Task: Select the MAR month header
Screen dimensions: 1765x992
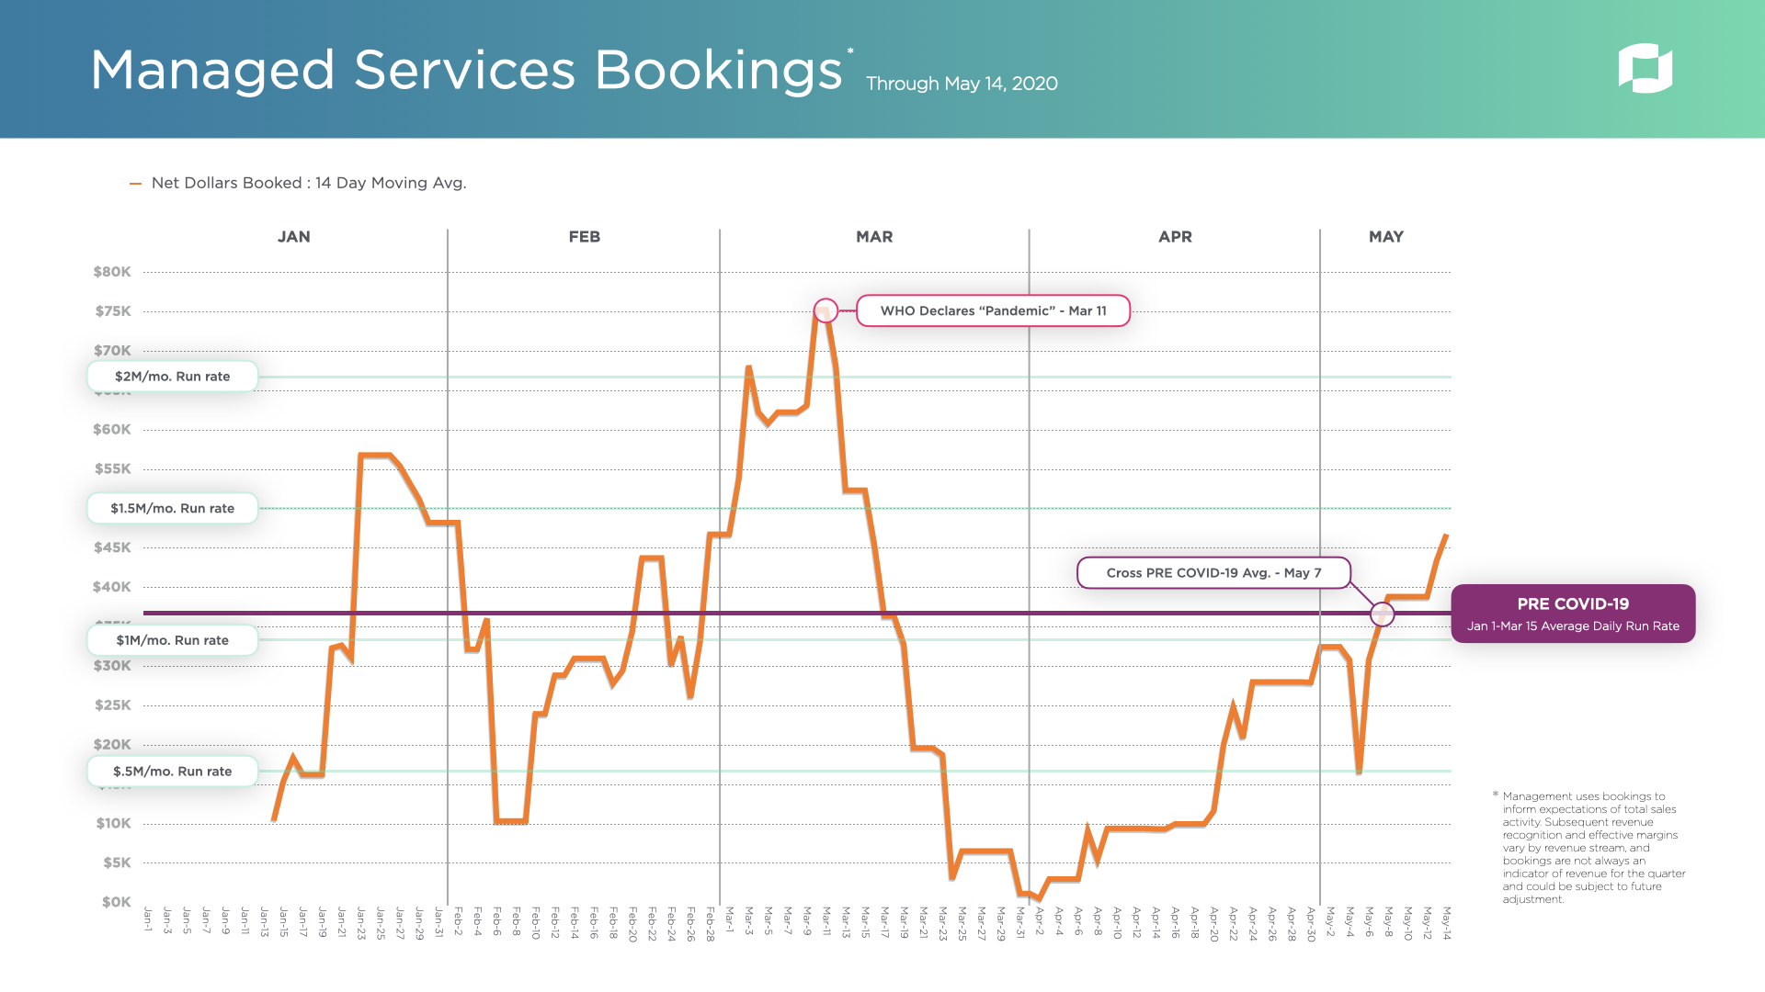Action: [x=873, y=237]
